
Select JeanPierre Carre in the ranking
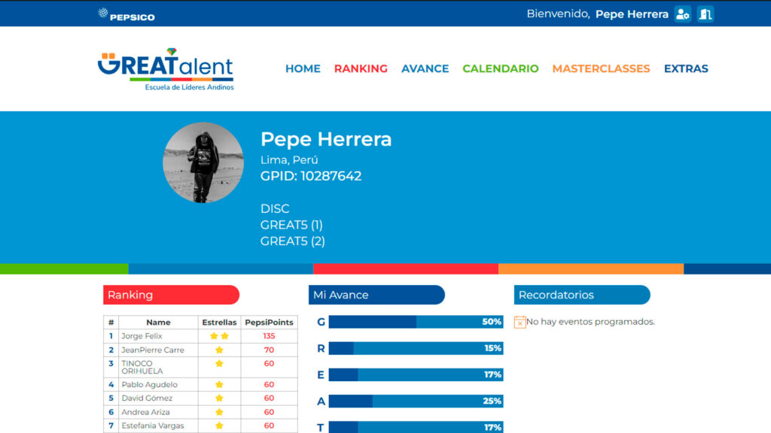click(x=153, y=350)
